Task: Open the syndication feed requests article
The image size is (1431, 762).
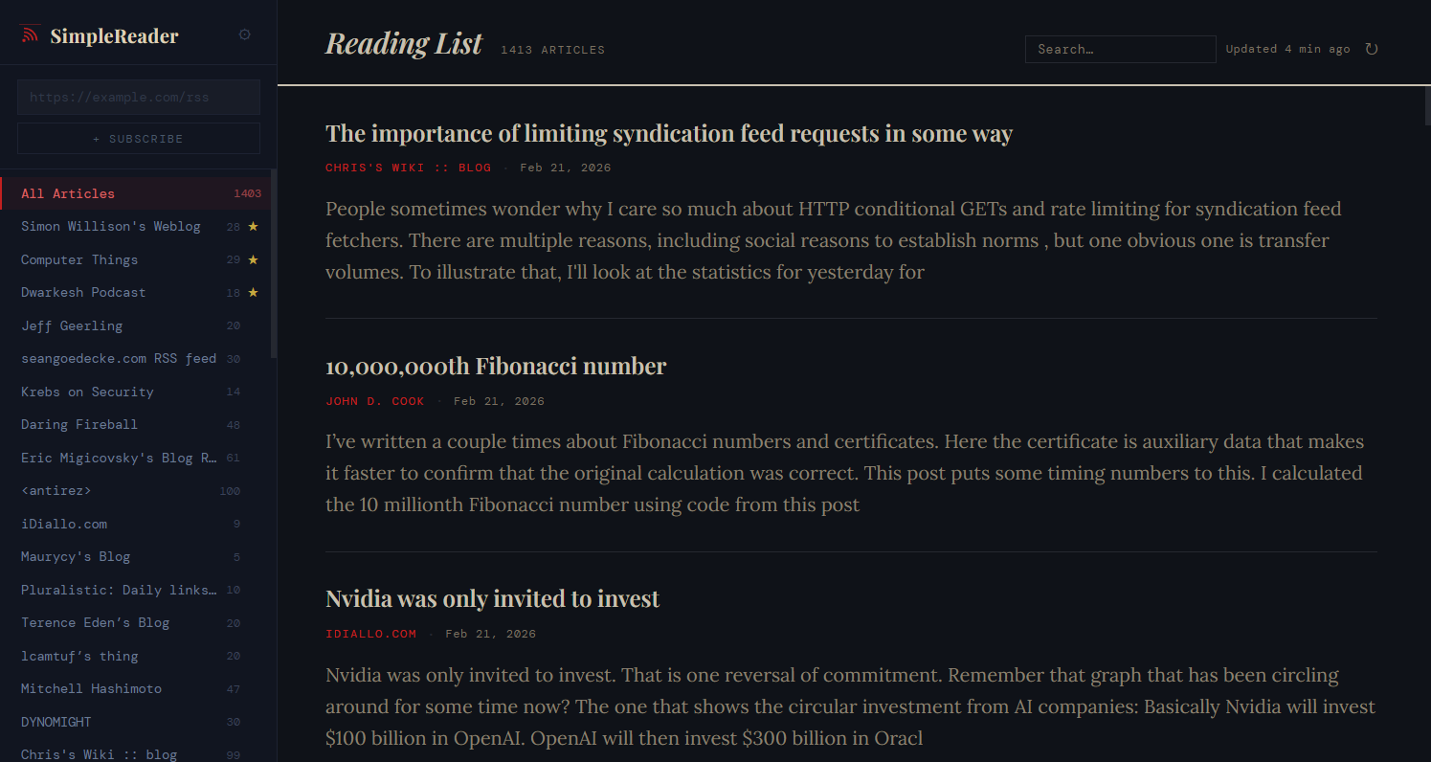Action: pos(668,133)
